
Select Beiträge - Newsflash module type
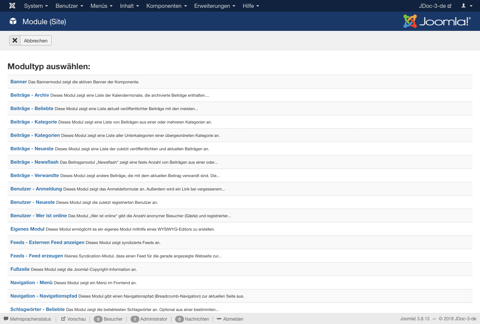click(35, 162)
